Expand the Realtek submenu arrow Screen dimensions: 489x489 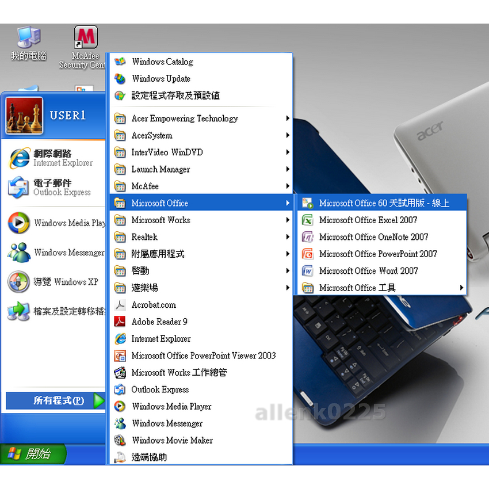[288, 237]
